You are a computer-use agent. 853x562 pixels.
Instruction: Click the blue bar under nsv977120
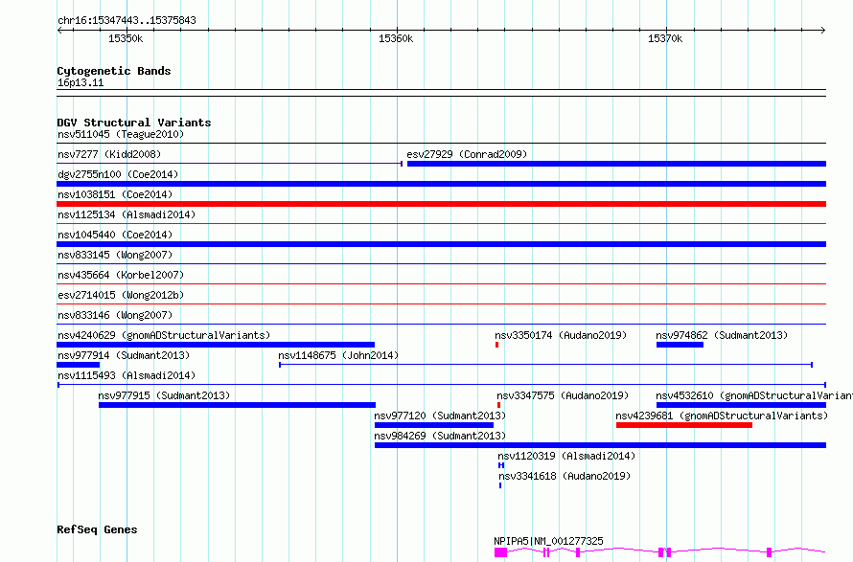[x=434, y=425]
